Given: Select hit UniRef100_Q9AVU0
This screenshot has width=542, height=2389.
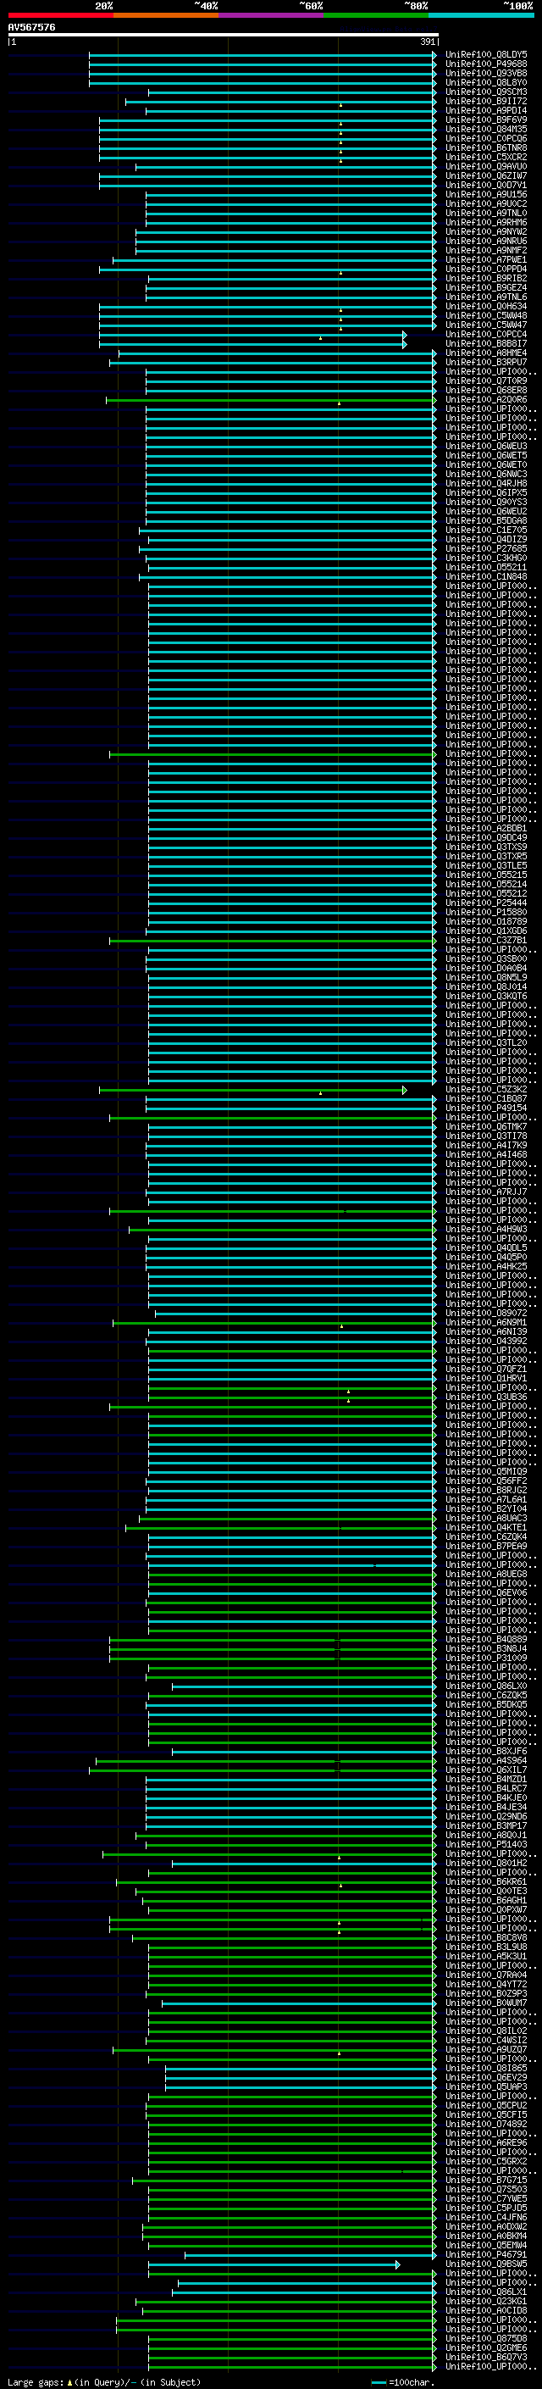Looking at the screenshot, I should click(x=486, y=166).
